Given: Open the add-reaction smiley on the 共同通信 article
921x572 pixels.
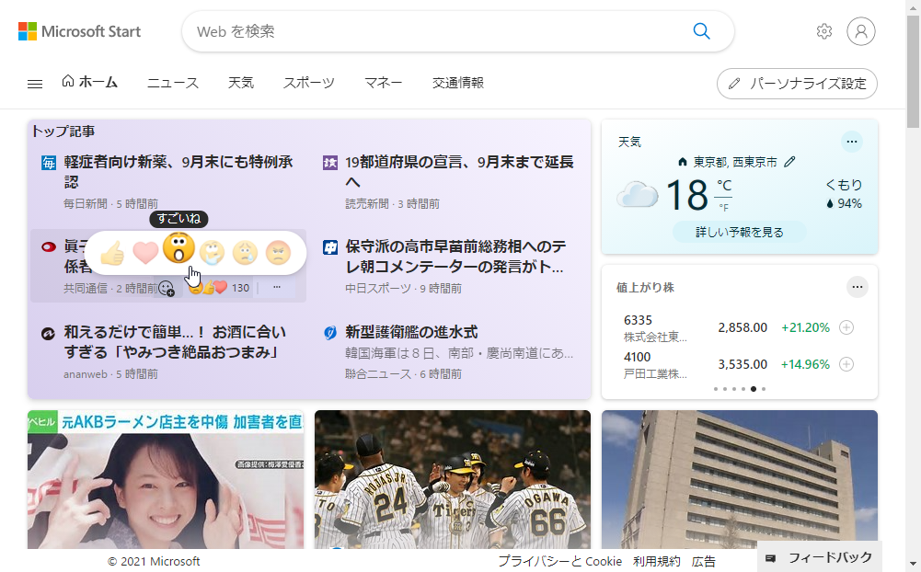Looking at the screenshot, I should 165,289.
